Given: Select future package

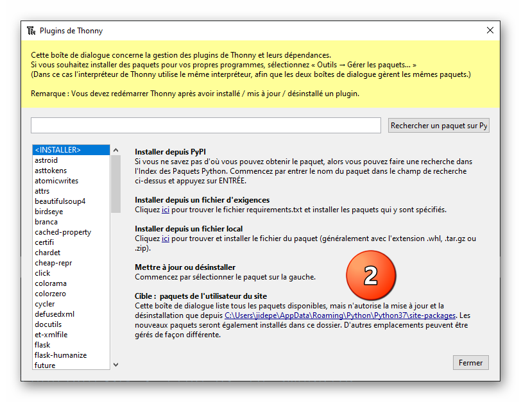Looking at the screenshot, I should point(71,365).
